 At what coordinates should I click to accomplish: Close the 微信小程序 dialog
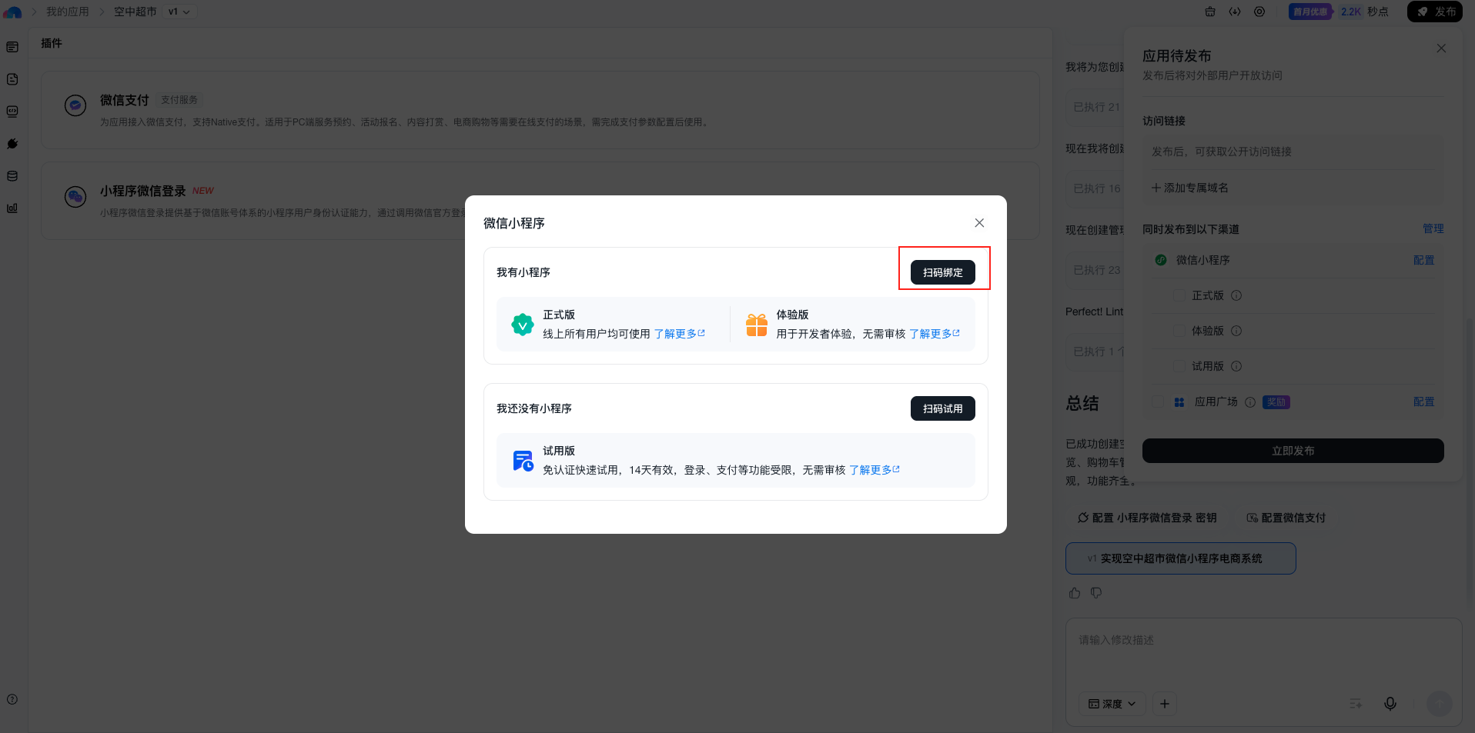click(x=979, y=223)
